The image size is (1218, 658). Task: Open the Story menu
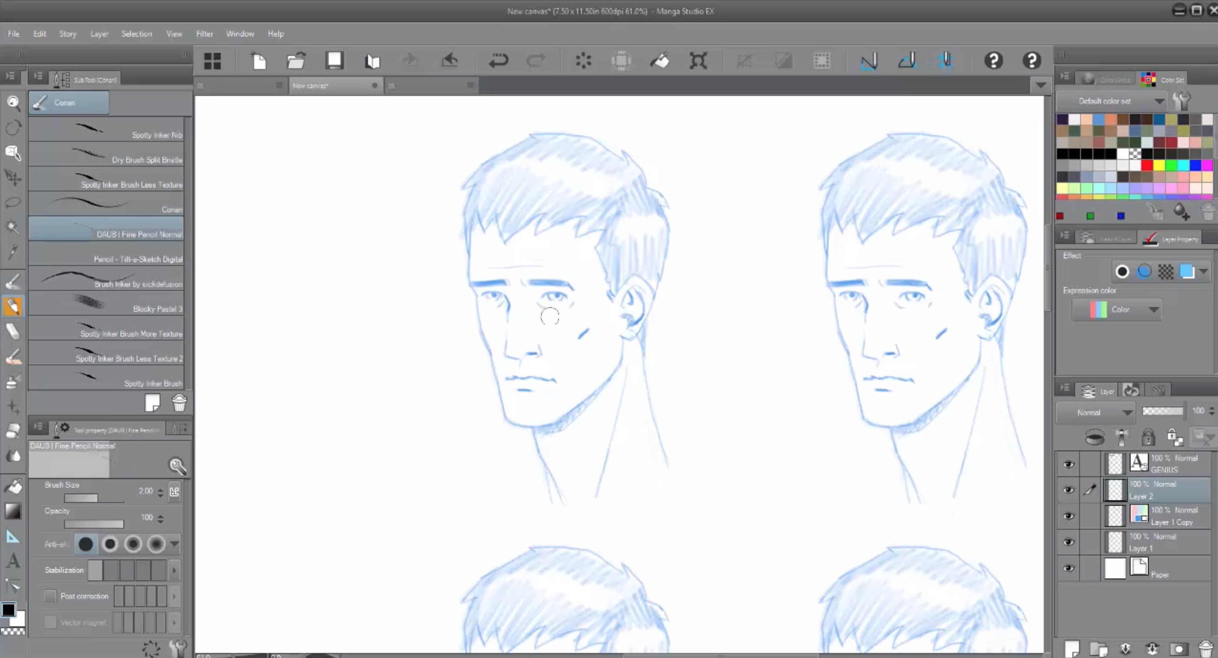[x=68, y=33]
